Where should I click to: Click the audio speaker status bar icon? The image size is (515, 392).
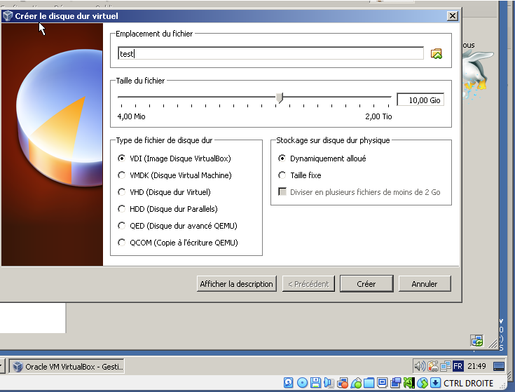[x=329, y=383]
